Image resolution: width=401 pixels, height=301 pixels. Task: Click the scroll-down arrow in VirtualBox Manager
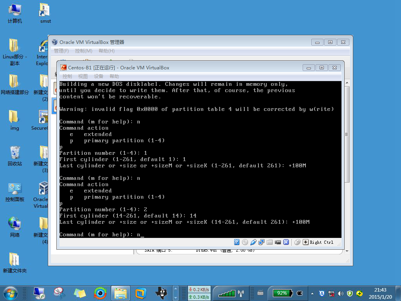pyautogui.click(x=347, y=251)
